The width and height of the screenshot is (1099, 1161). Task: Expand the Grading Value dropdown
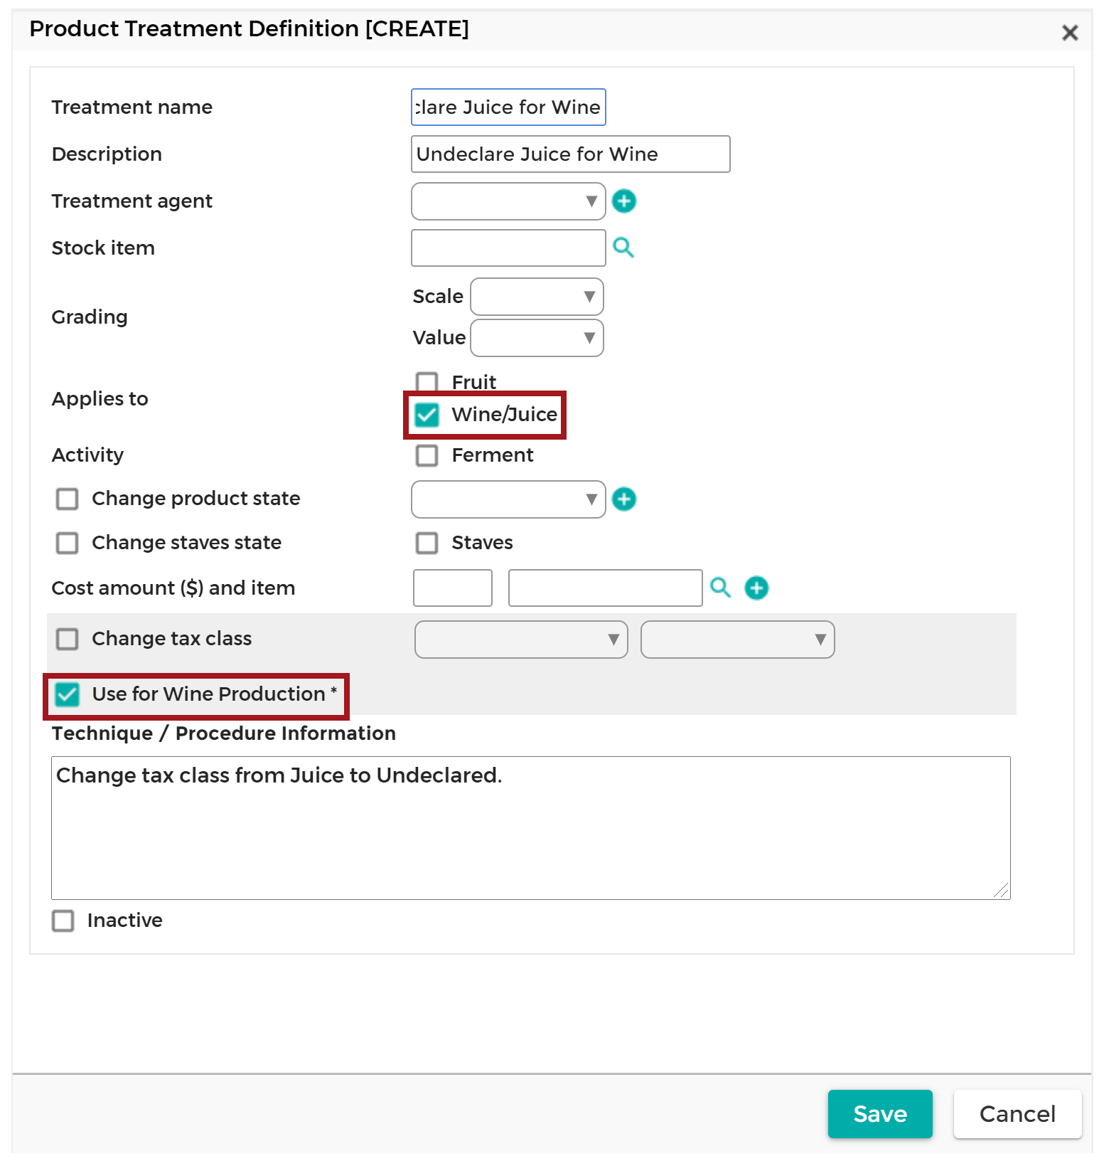coord(537,338)
